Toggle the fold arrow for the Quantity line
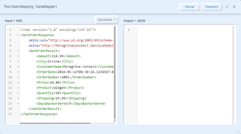The image size is (241, 134). [18, 93]
